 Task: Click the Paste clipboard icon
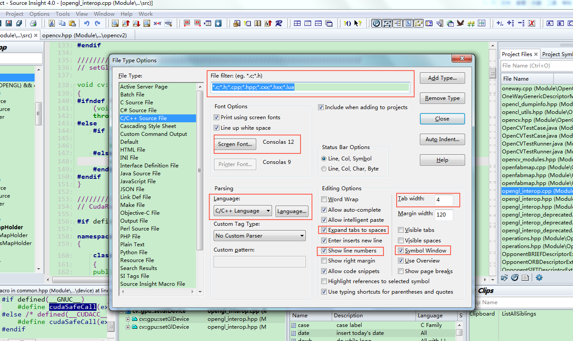tap(72, 23)
